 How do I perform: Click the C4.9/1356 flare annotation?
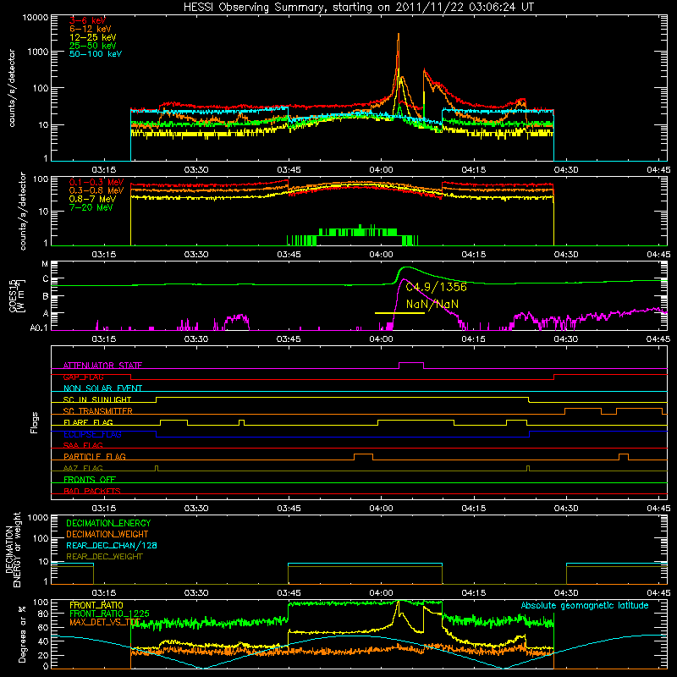click(x=436, y=287)
